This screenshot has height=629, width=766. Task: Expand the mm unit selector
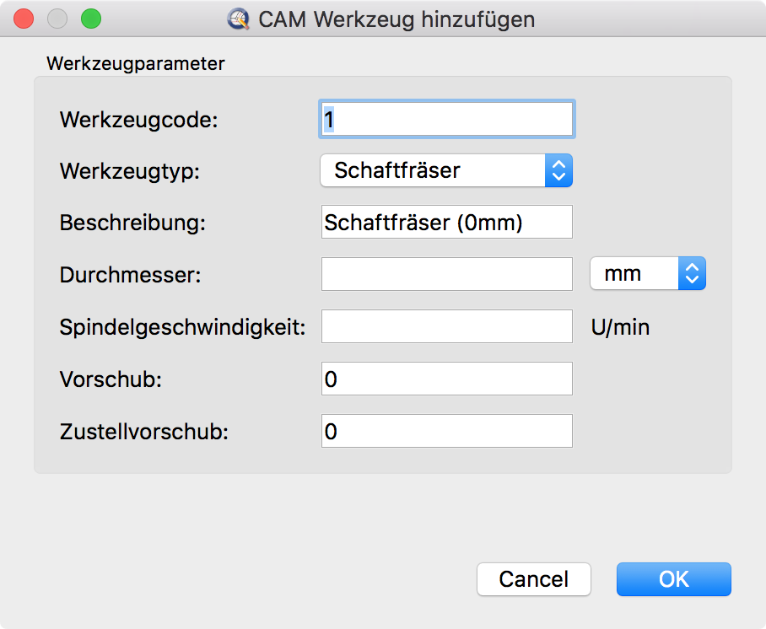click(647, 273)
